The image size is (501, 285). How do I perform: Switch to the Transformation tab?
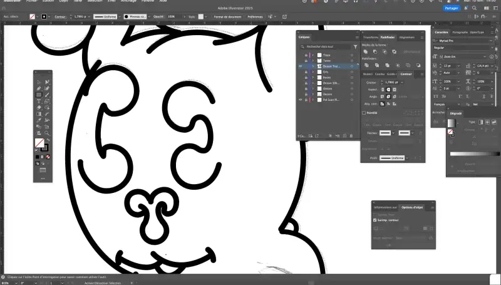370,38
